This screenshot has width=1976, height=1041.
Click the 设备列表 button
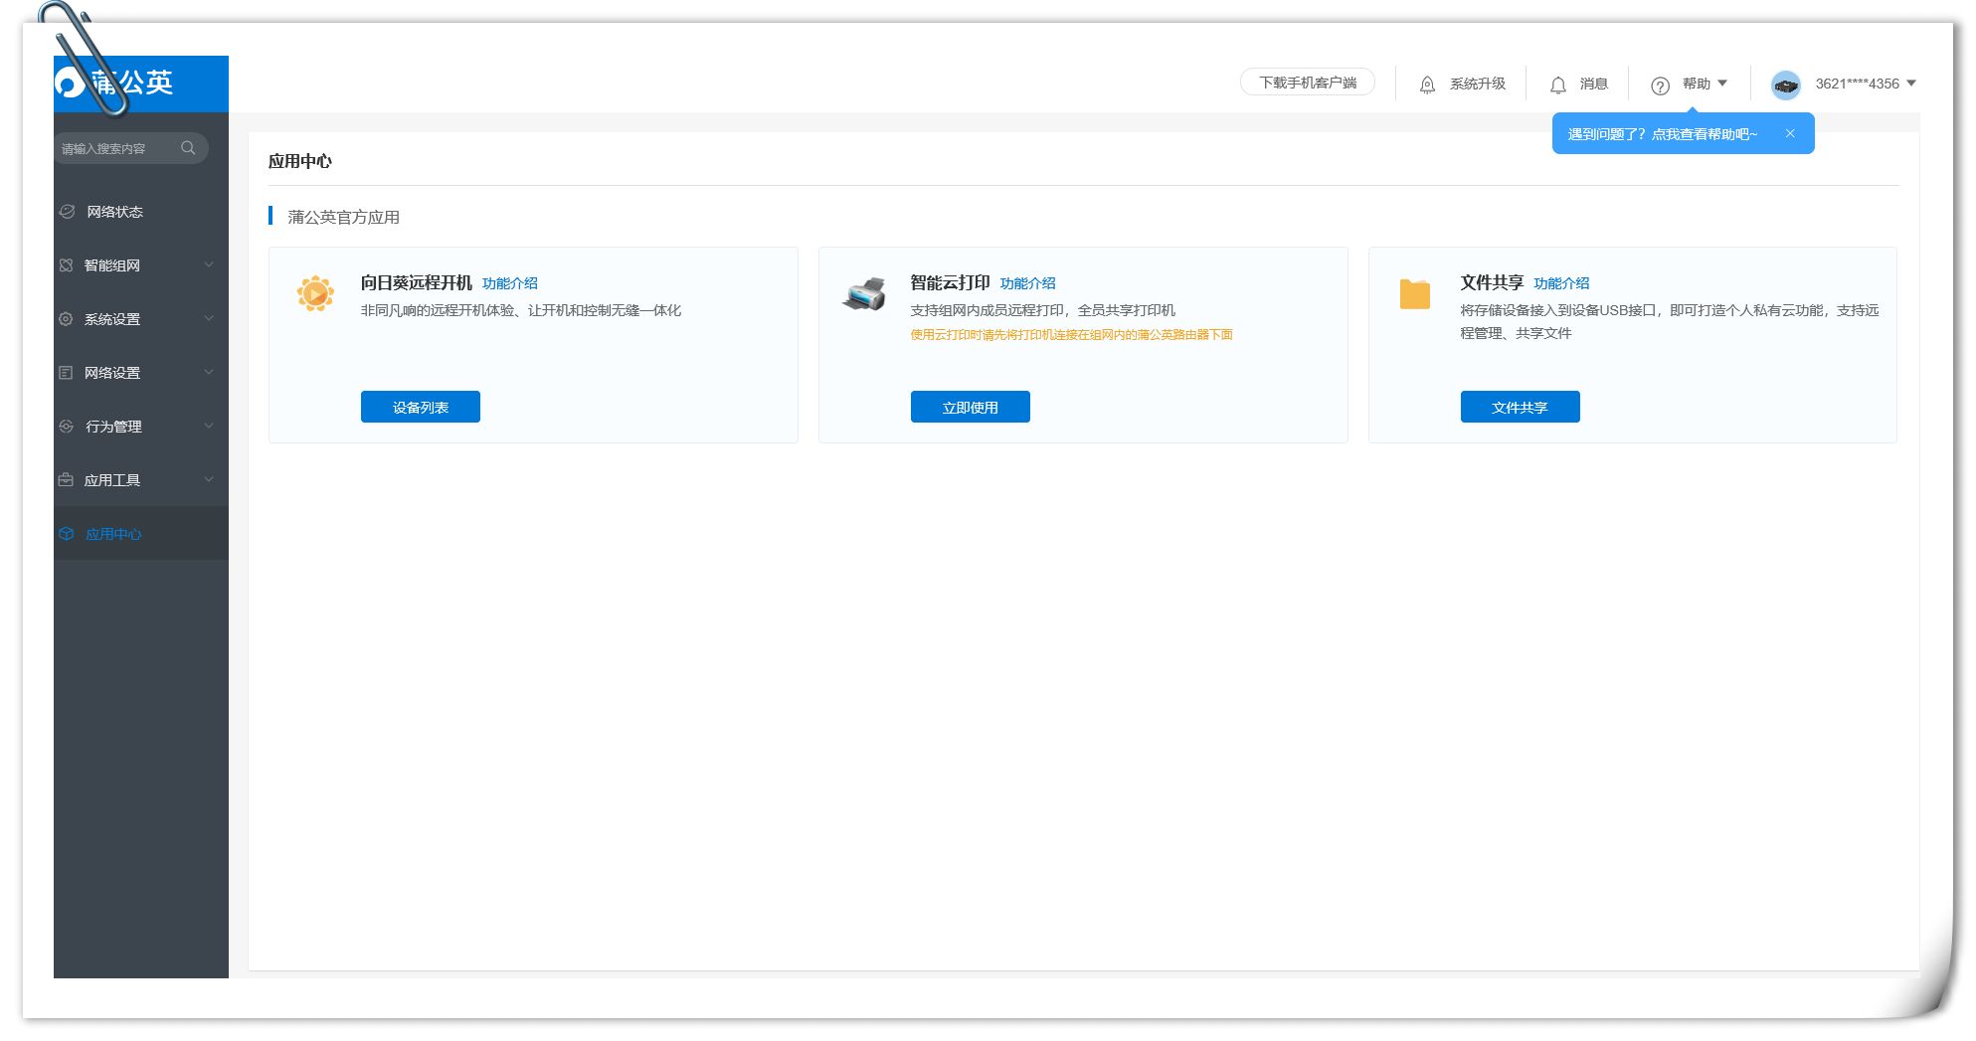(x=420, y=407)
